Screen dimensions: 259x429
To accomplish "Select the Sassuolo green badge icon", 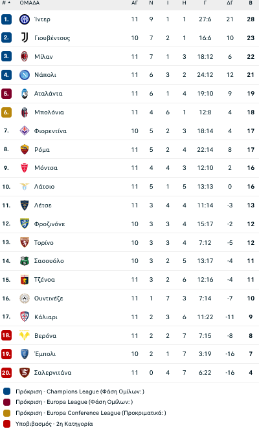I will pyautogui.click(x=25, y=261).
